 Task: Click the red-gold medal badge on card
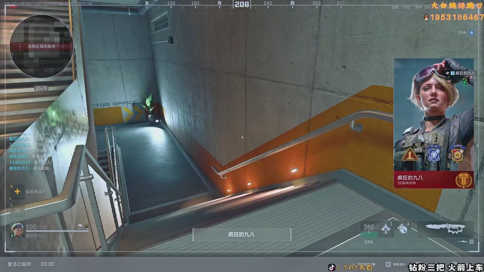(x=457, y=154)
